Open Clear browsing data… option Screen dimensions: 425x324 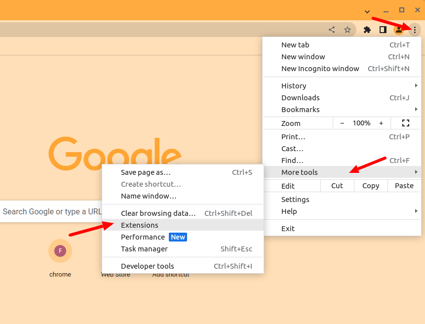183,213
